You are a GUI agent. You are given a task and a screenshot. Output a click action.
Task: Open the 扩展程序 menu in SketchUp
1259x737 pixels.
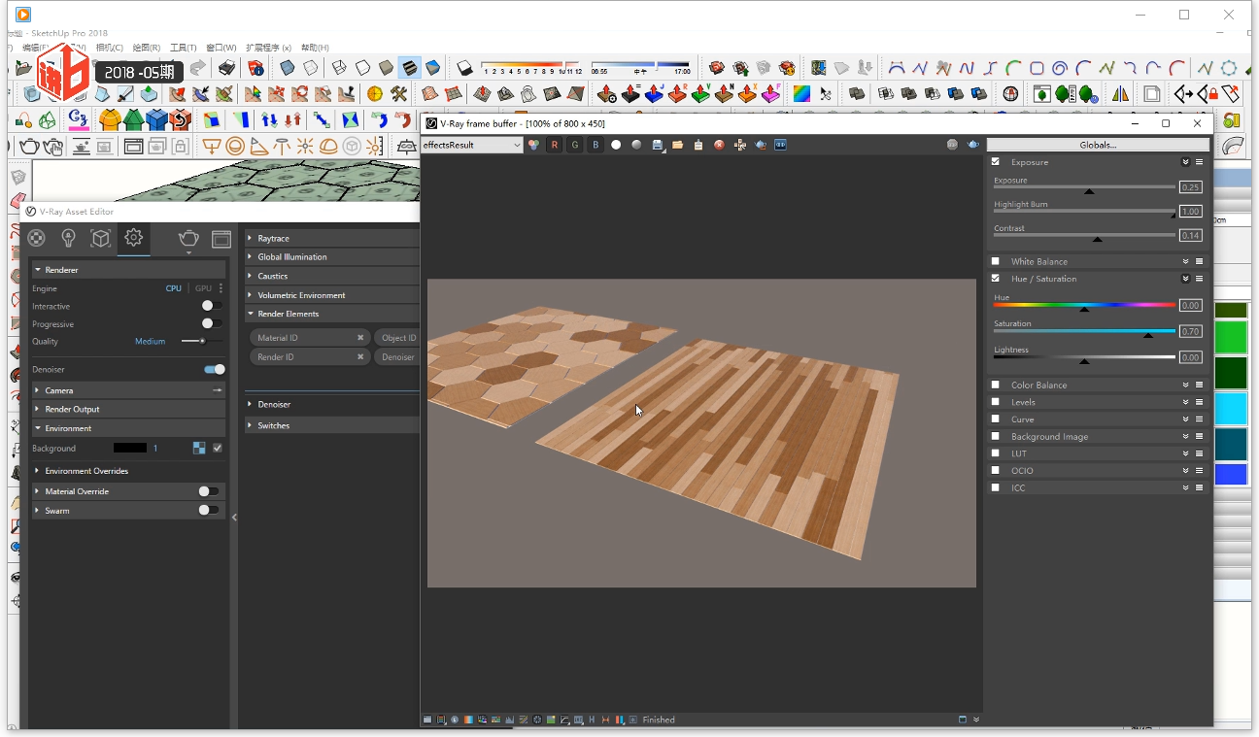(268, 48)
